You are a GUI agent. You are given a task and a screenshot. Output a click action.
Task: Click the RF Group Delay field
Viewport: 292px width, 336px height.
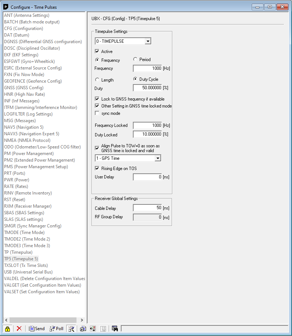[x=147, y=217]
